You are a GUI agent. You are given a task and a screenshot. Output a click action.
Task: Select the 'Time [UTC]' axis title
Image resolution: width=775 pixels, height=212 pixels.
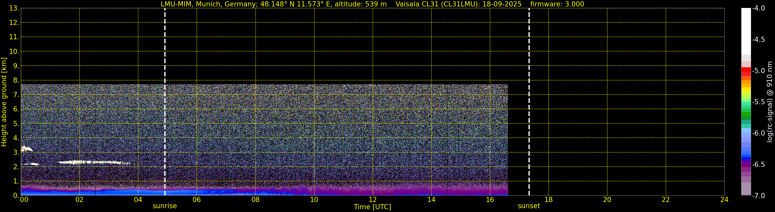[372, 207]
